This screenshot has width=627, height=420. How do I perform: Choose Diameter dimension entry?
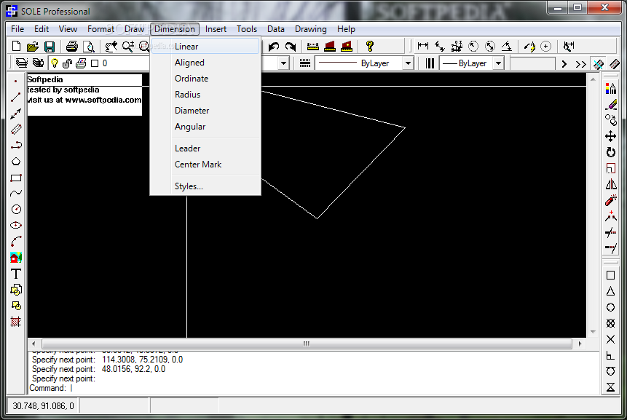(x=205, y=111)
